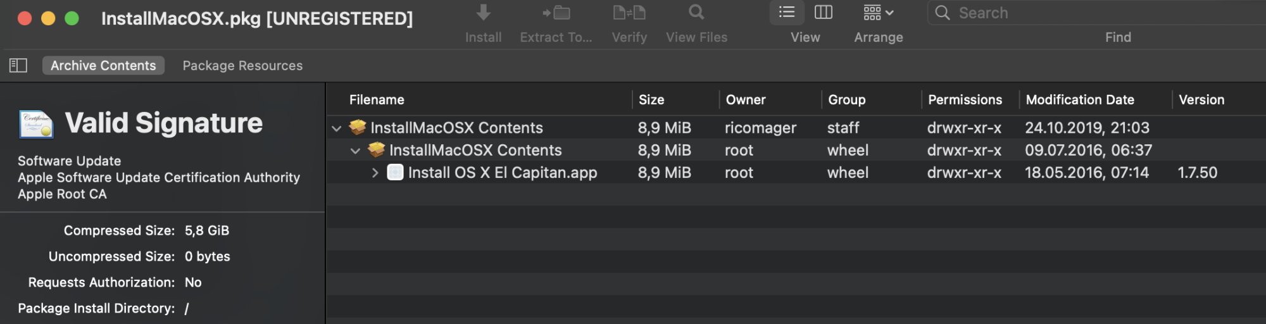Click the top-level package box icon
Screen dimensions: 1266x324
(358, 128)
